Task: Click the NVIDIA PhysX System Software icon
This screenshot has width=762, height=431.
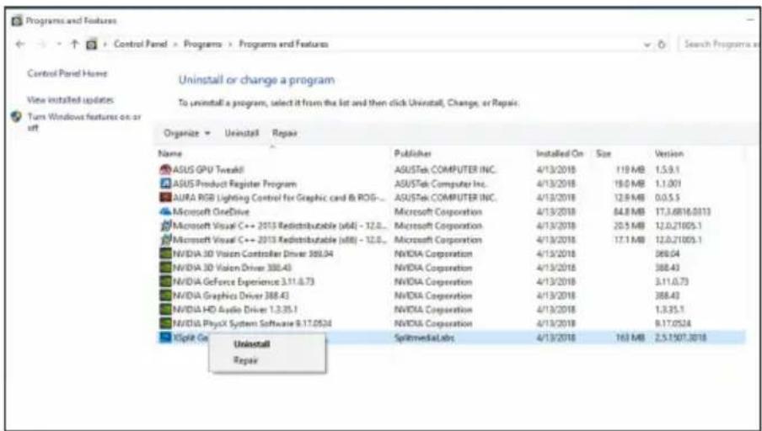Action: coord(166,324)
